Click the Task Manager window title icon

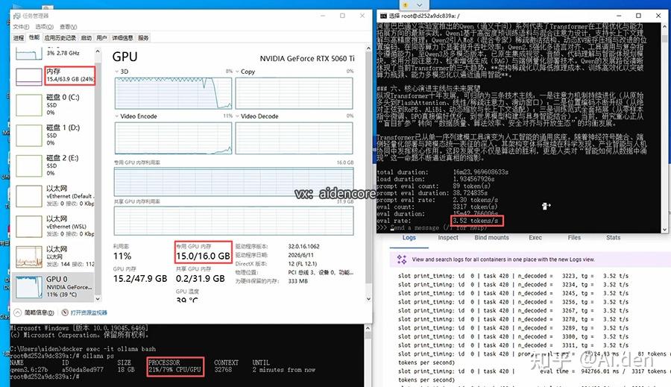[16, 16]
